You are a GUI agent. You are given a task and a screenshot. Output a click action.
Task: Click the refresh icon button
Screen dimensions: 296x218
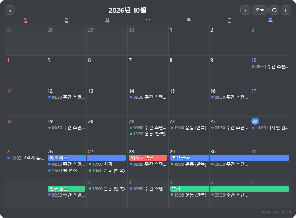click(x=274, y=11)
